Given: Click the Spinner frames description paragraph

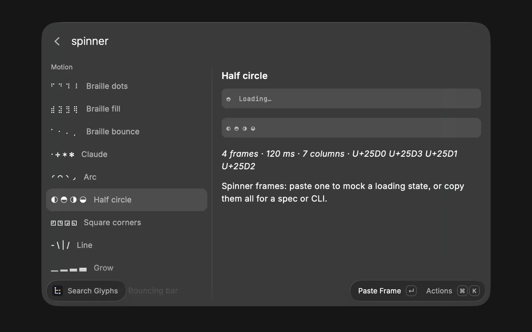Looking at the screenshot, I should coord(343,192).
